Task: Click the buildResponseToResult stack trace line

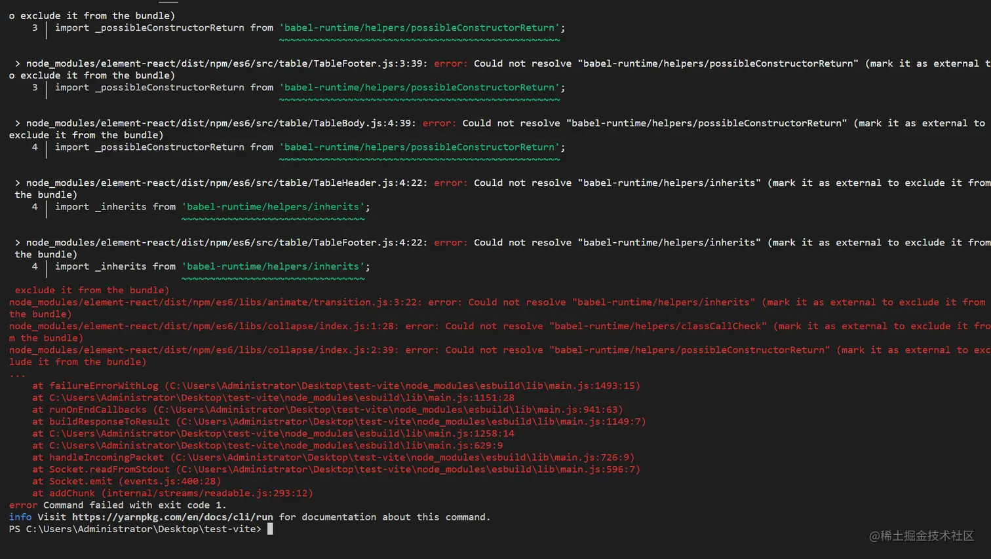Action: [339, 422]
